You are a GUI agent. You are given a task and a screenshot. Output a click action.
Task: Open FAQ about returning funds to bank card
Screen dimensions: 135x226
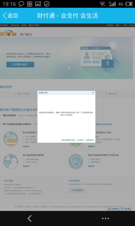point(20,188)
